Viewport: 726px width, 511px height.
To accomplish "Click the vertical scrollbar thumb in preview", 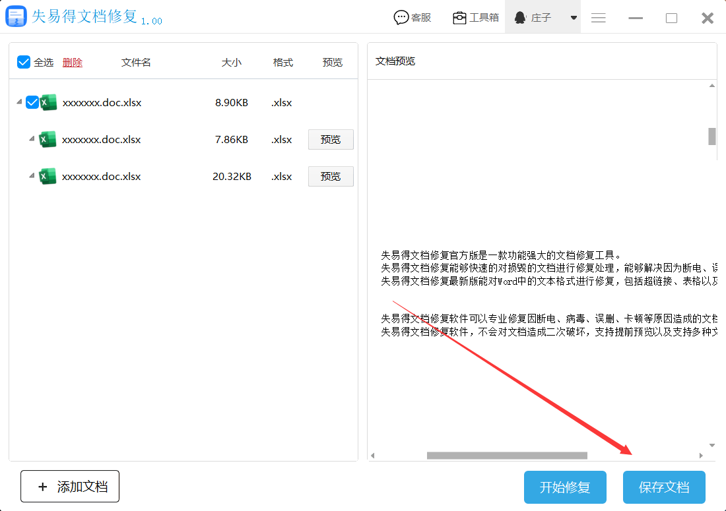I will [x=712, y=136].
